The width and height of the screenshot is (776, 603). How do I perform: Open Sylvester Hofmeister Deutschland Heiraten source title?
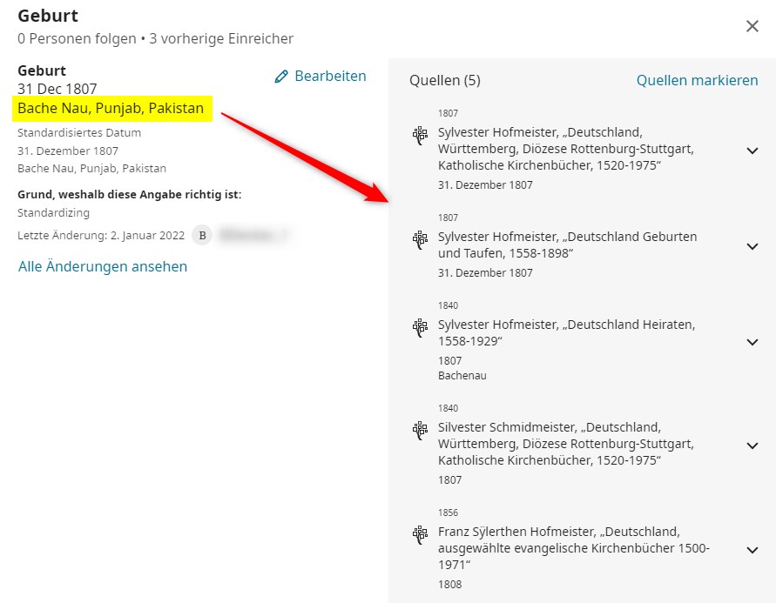tap(565, 332)
